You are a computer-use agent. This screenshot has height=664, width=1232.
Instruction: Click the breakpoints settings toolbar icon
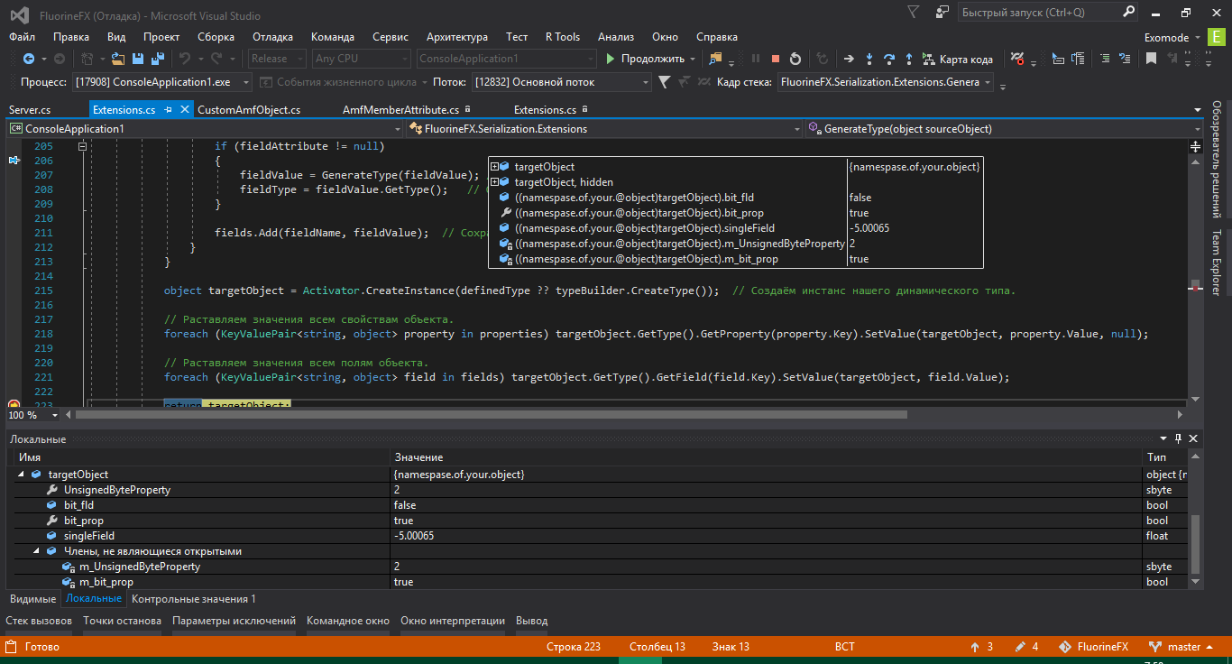click(1017, 59)
